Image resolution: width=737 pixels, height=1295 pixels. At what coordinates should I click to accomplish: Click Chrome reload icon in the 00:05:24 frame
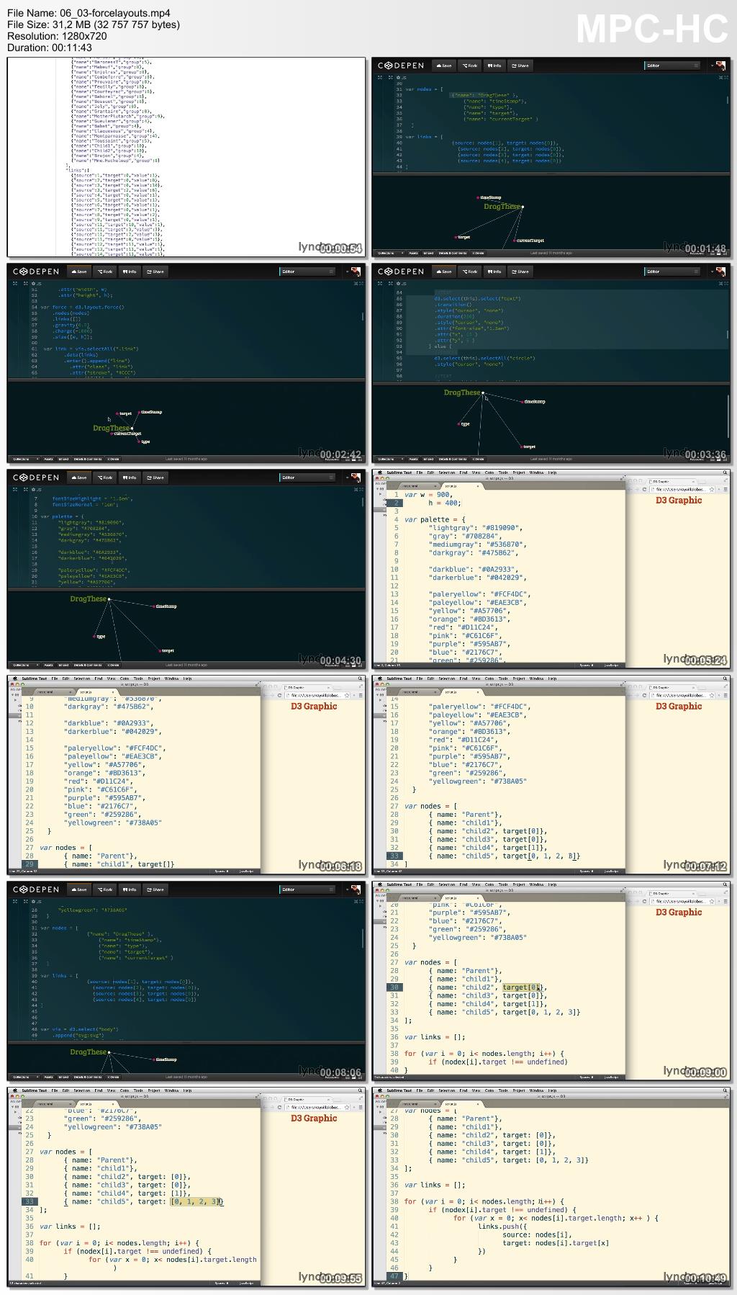(644, 490)
